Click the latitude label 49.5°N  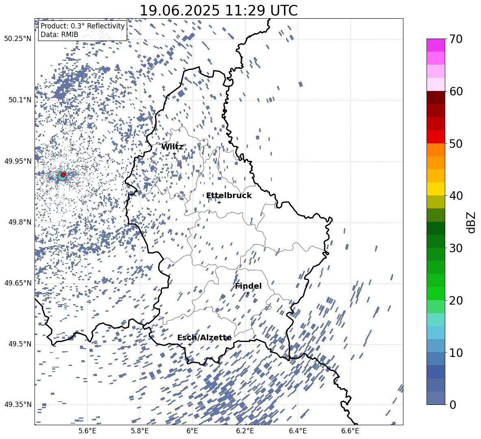20,344
